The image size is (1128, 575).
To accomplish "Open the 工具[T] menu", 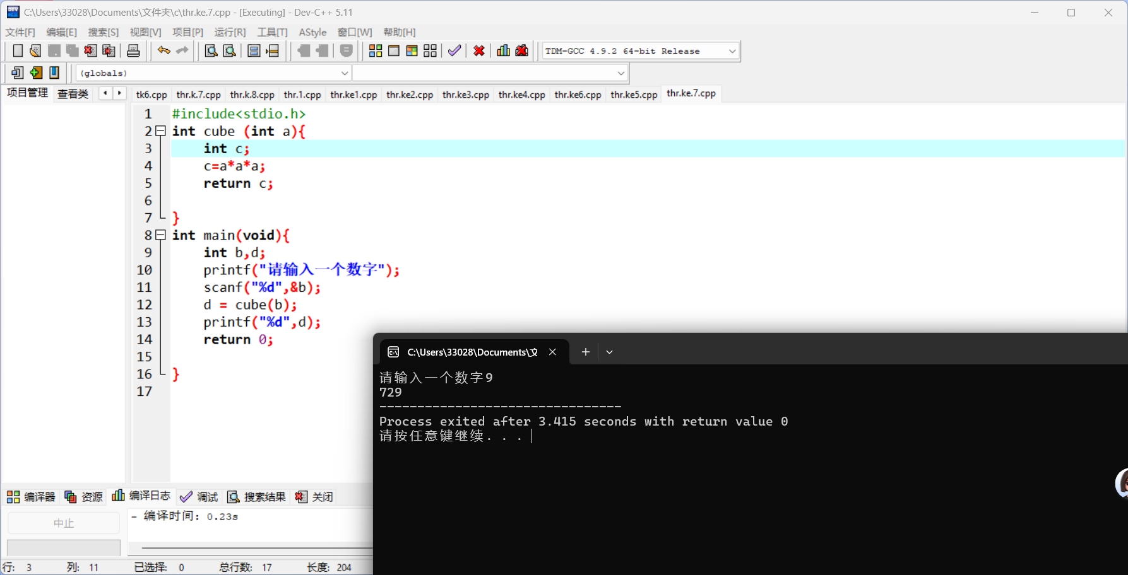I will [272, 32].
